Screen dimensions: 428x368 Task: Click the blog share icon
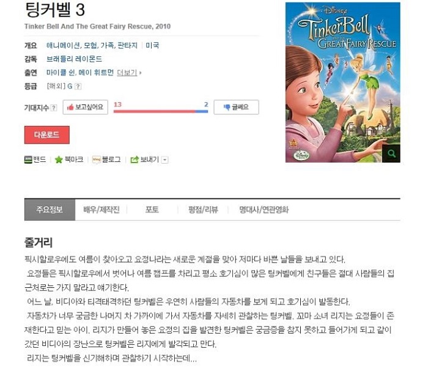[x=97, y=160]
